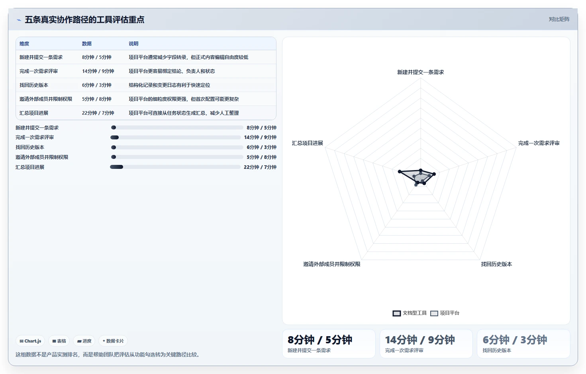The image size is (586, 374).
Task: Click description starting 项目平台通常减少字段转录
Action: click(188, 57)
